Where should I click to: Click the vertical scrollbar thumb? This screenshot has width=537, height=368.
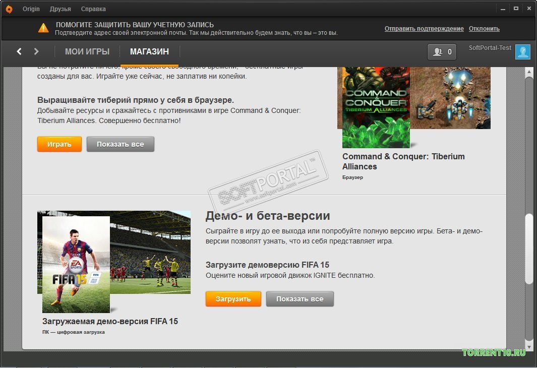point(528,250)
